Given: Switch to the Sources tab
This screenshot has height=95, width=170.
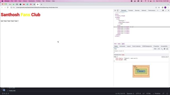Looking at the screenshot, I should (x=137, y=11).
